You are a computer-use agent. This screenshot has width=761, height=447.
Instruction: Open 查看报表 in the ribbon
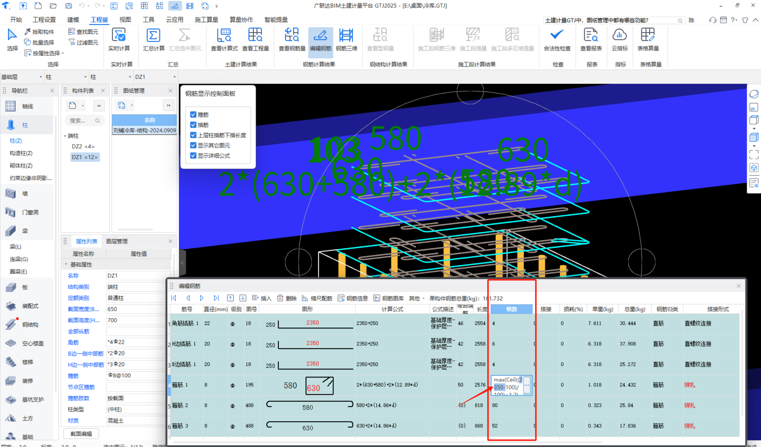591,40
